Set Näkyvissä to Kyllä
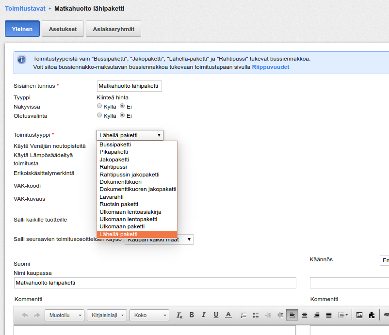The width and height of the screenshot is (389, 335). click(99, 106)
